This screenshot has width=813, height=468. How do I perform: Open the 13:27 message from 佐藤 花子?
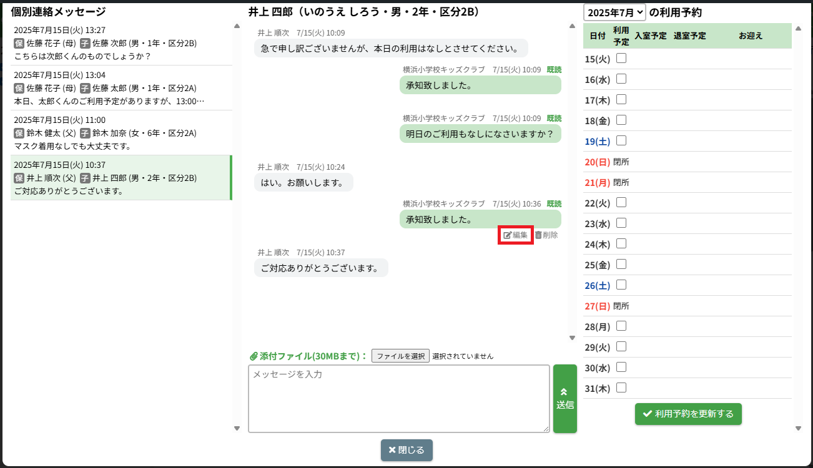click(x=121, y=43)
